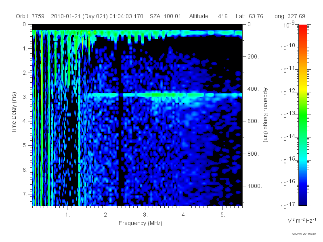Click the altitude value '416'
This screenshot has width=323, height=242.
(x=223, y=16)
